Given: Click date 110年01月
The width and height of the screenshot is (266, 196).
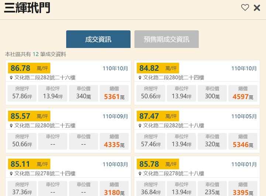Looking at the screenshot, I should pyautogui.click(x=244, y=165).
